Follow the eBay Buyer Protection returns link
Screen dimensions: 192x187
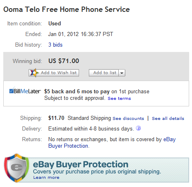112,142
